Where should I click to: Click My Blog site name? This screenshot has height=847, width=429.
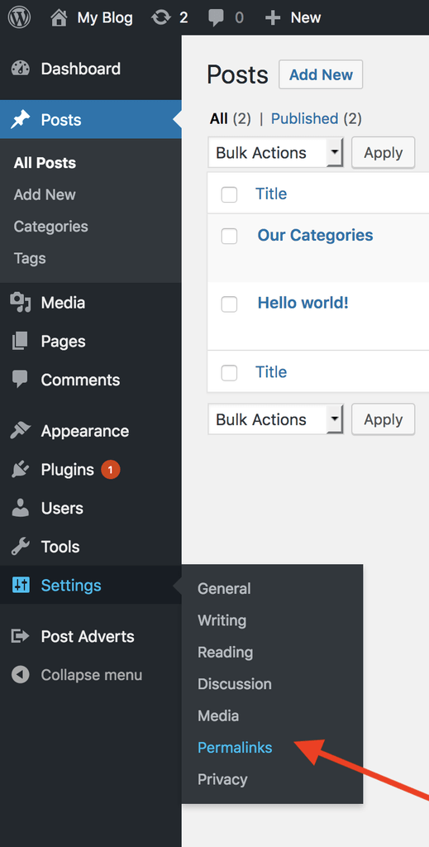[x=105, y=18]
